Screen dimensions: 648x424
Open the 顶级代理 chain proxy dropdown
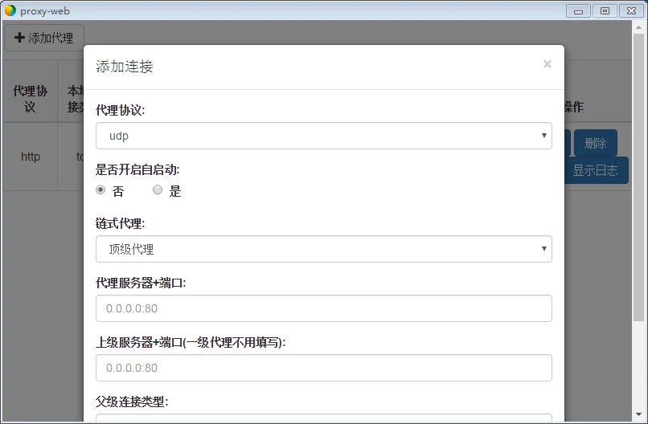tap(323, 249)
